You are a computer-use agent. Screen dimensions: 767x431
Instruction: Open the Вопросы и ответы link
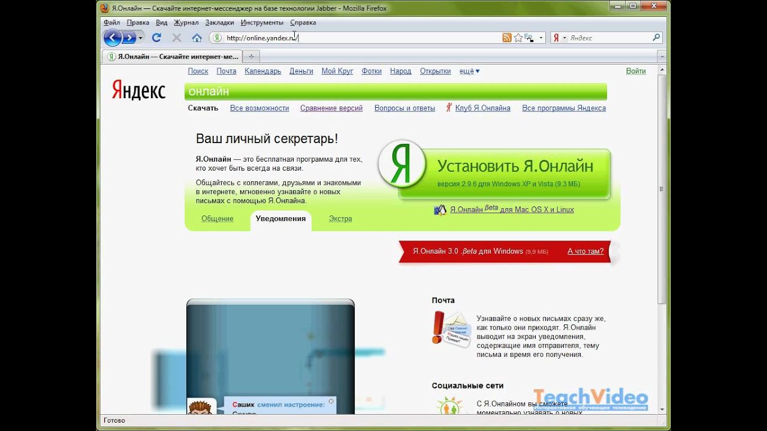404,108
